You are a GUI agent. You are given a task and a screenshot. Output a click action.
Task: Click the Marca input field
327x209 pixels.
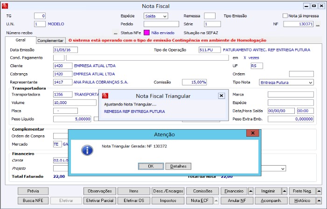click(291, 95)
